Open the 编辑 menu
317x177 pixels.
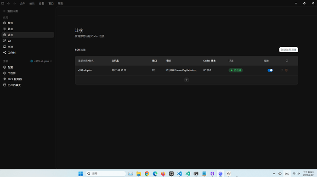32,3
